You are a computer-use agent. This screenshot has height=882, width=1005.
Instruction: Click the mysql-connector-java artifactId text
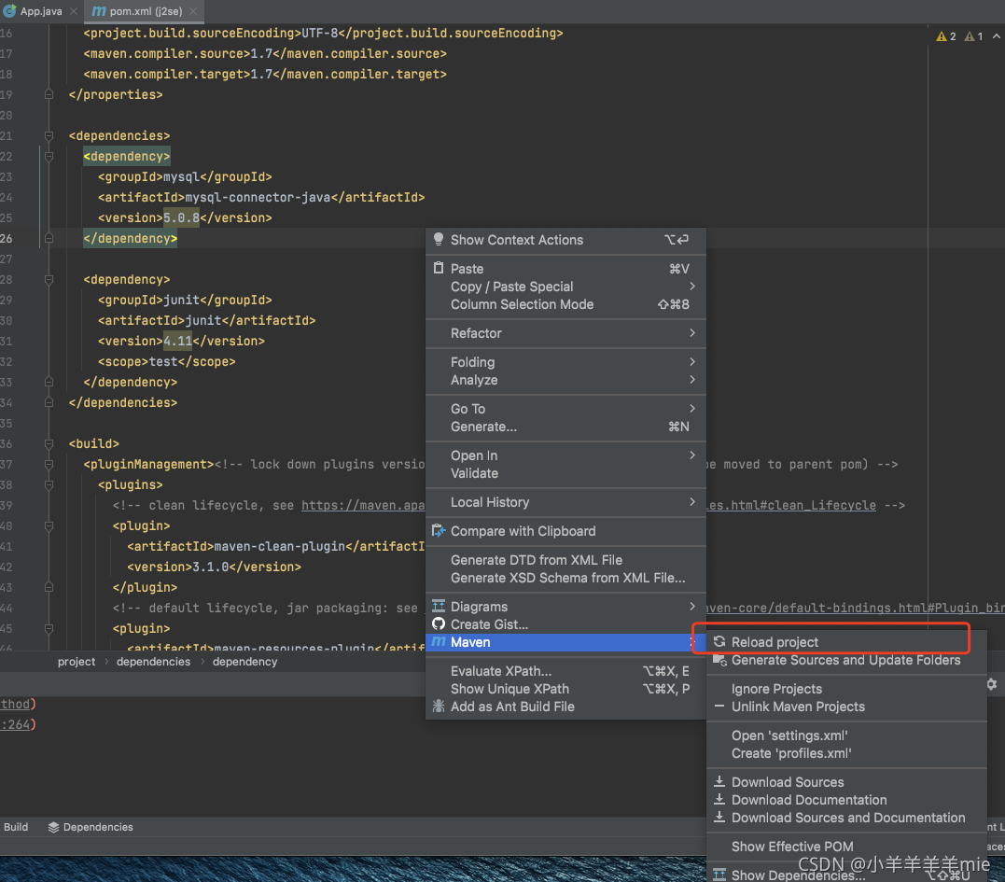tap(258, 198)
